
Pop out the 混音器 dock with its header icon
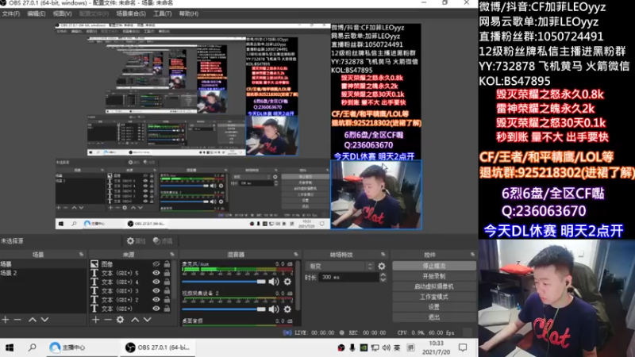tap(295, 255)
